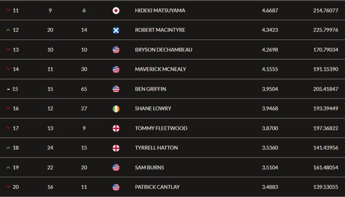Click the USA flag beside Bryson DeChambeau
Image resolution: width=345 pixels, height=197 pixels.
[116, 50]
